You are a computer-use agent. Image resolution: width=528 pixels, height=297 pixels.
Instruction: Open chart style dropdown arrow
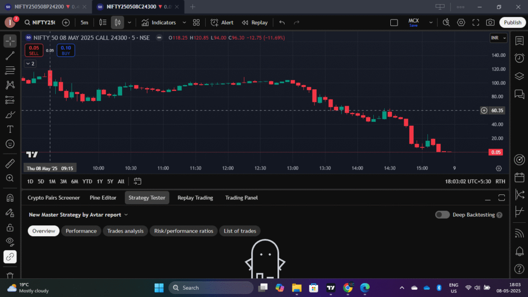coord(129,23)
